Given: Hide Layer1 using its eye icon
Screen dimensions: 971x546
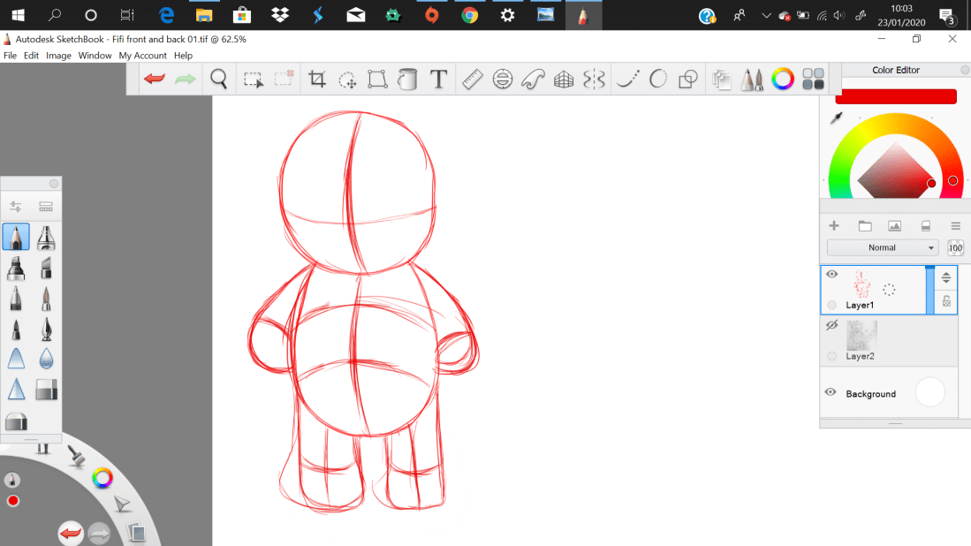Looking at the screenshot, I should (x=831, y=275).
